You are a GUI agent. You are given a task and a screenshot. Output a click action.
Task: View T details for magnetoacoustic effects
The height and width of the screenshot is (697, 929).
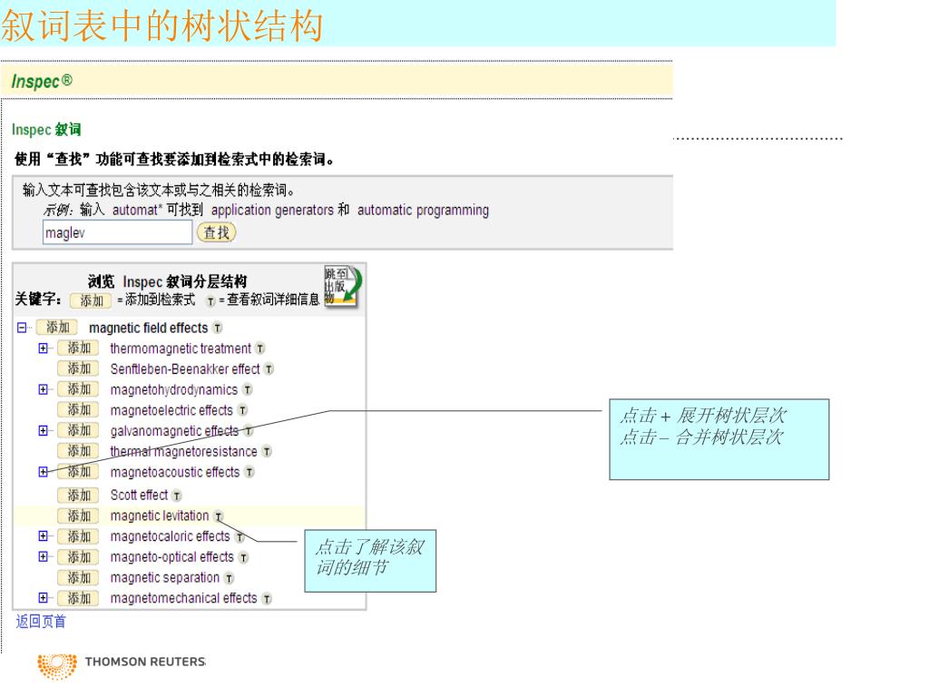[249, 472]
